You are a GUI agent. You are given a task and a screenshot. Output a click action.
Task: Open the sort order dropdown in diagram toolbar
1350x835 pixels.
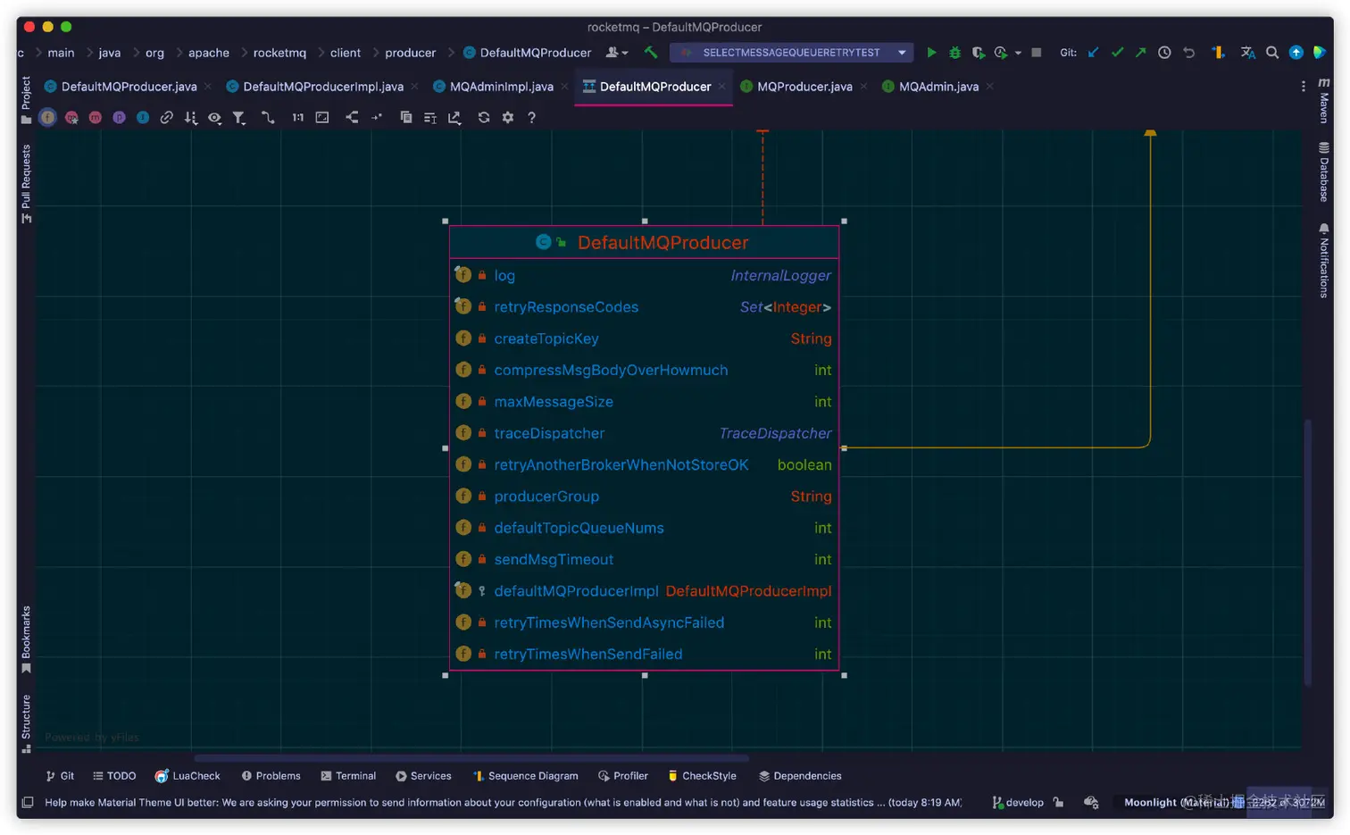190,118
